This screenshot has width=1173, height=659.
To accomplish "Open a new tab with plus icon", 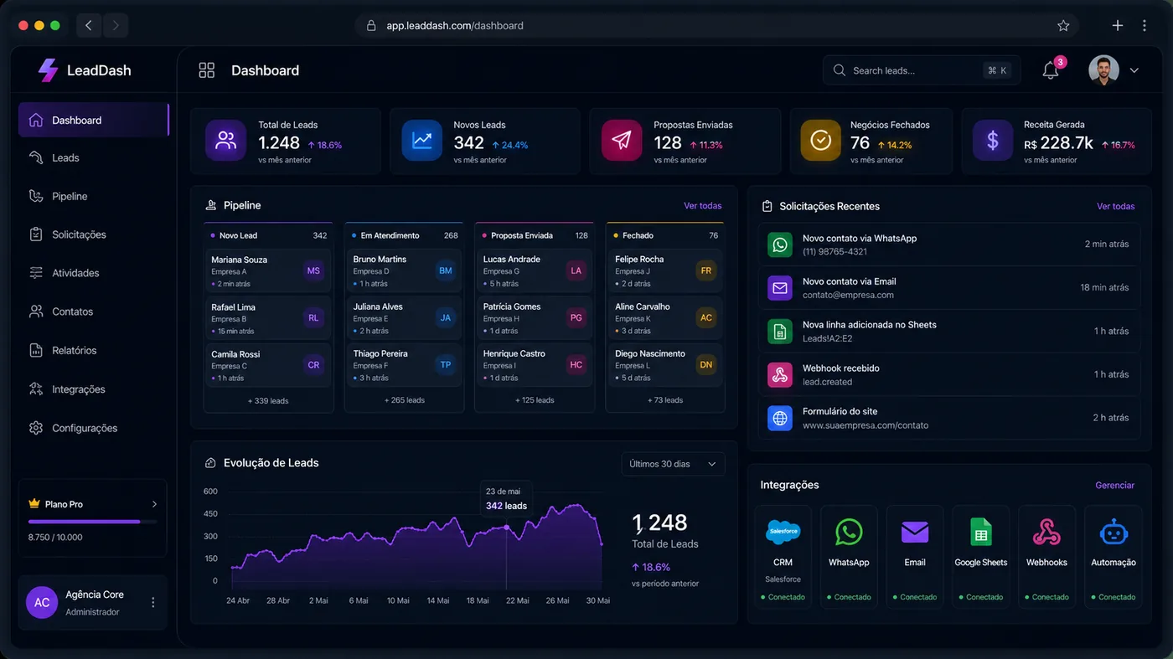I will click(1118, 26).
